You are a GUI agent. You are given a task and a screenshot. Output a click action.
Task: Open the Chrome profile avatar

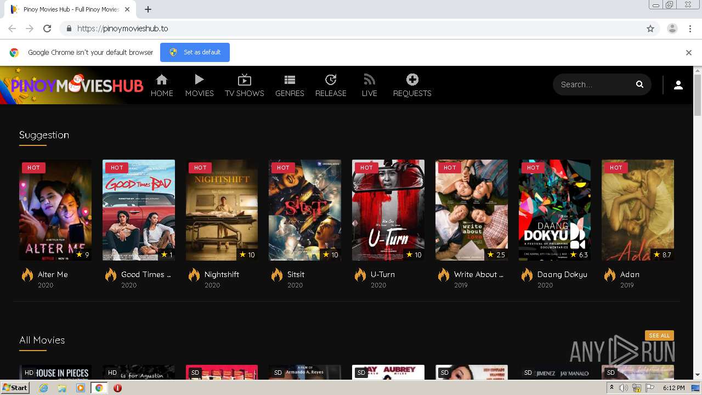point(672,29)
